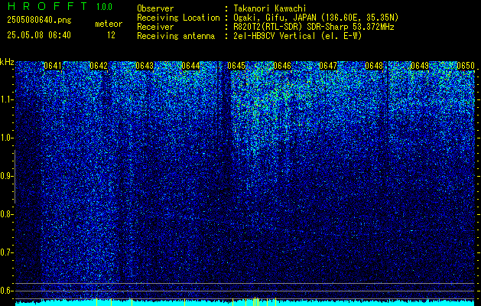Click the 0641 time marker
The width and height of the screenshot is (481, 306).
tap(53, 66)
